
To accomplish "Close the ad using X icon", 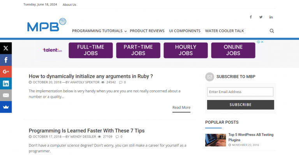I will (x=262, y=42).
